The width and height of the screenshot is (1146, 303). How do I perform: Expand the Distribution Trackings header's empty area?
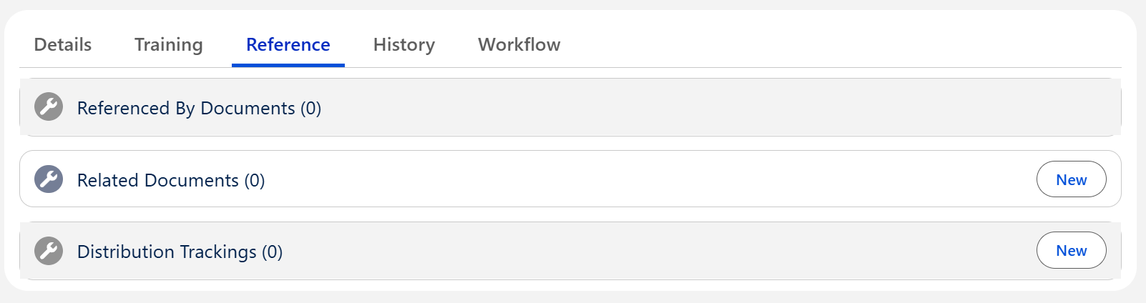[644, 251]
